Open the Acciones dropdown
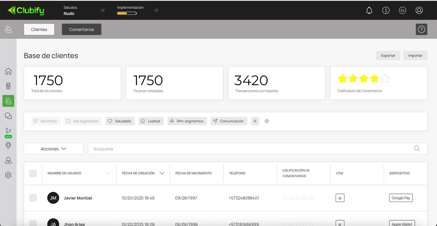The height and width of the screenshot is (226, 437). click(54, 149)
